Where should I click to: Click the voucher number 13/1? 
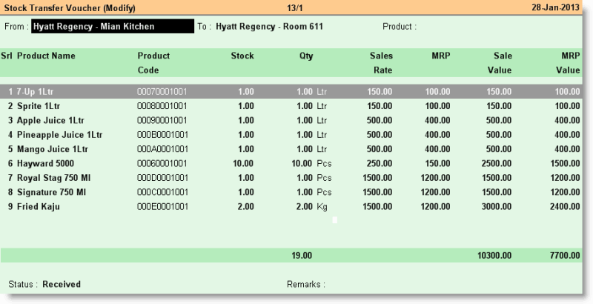point(295,8)
